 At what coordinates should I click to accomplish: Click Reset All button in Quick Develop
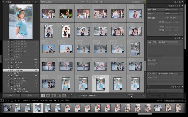[175, 34]
